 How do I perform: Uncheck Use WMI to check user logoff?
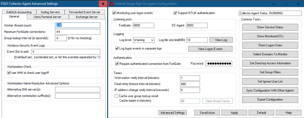pyautogui.click(x=9, y=73)
